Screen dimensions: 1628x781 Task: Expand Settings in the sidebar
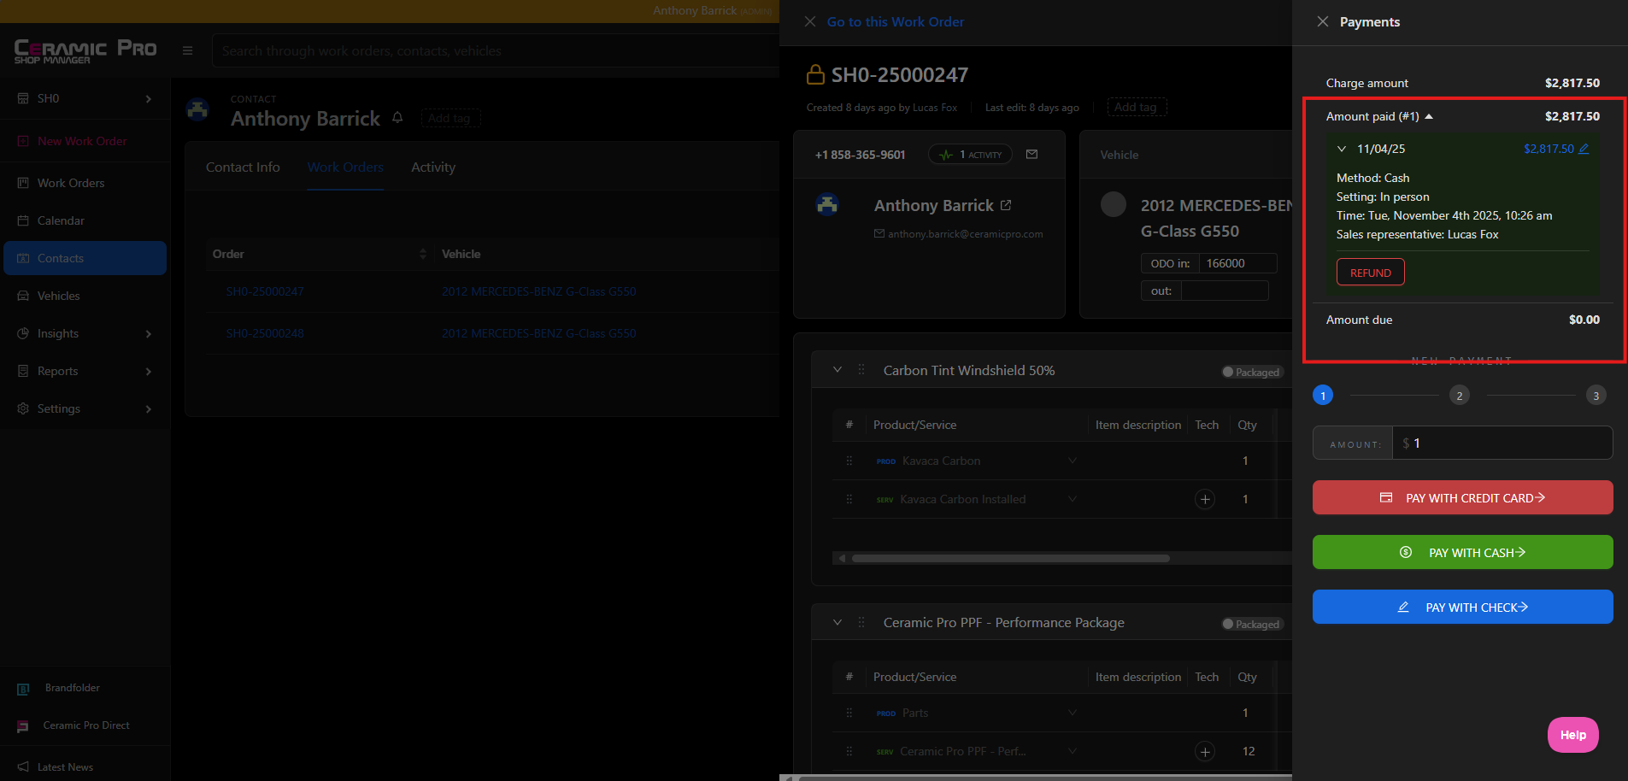[x=85, y=408]
